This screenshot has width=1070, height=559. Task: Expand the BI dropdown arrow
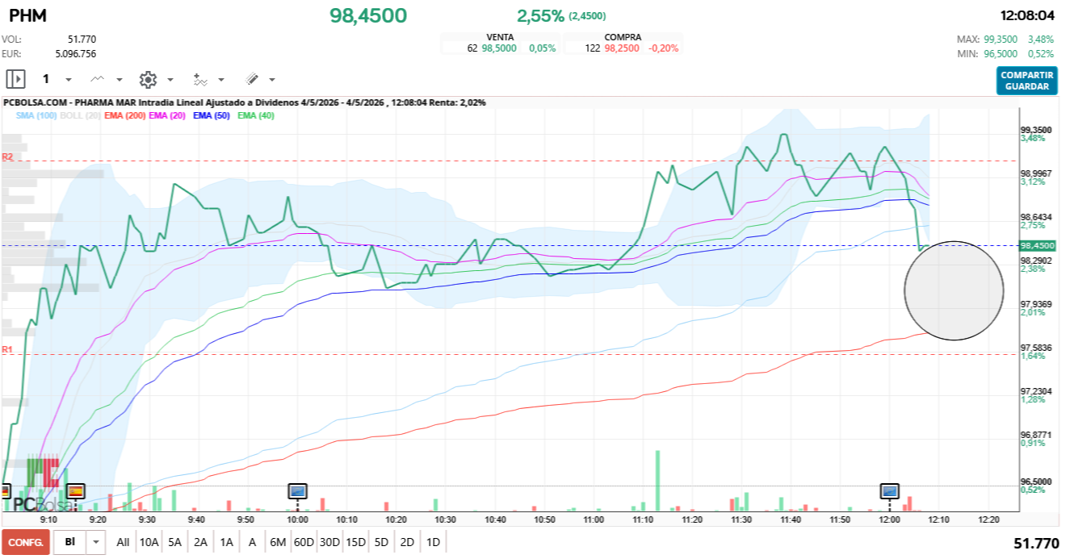97,543
